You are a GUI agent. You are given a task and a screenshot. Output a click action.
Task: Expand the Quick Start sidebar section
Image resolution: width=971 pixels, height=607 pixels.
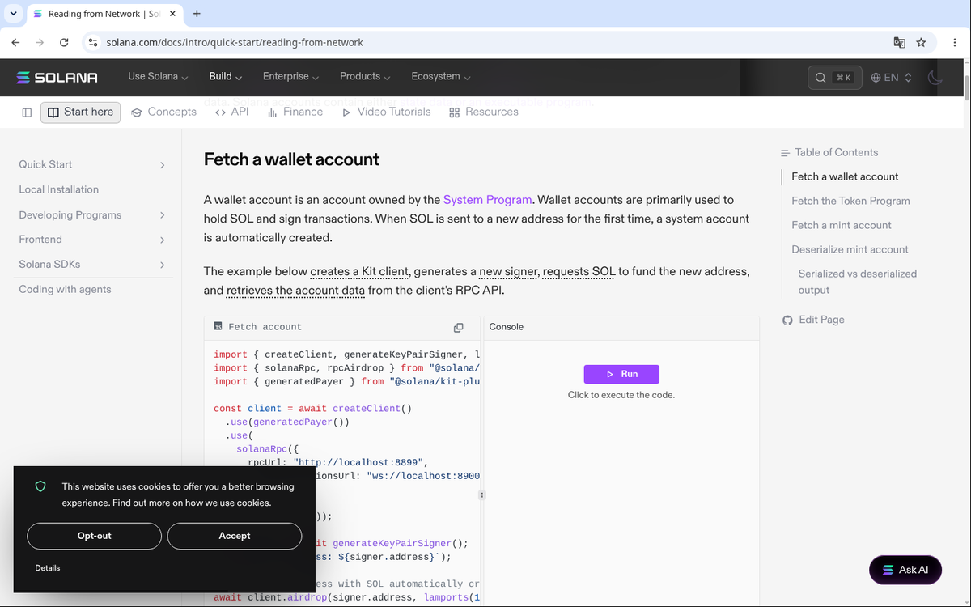92,164
